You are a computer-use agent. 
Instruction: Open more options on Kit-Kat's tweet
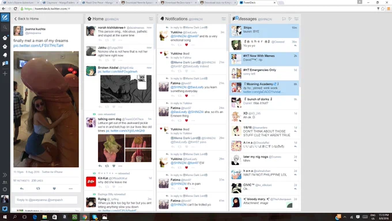coord(120,187)
